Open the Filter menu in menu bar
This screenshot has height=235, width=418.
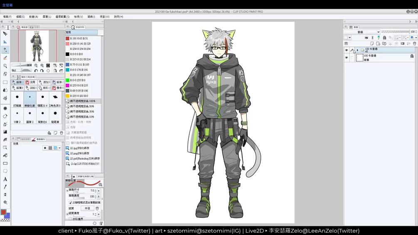coord(91,17)
